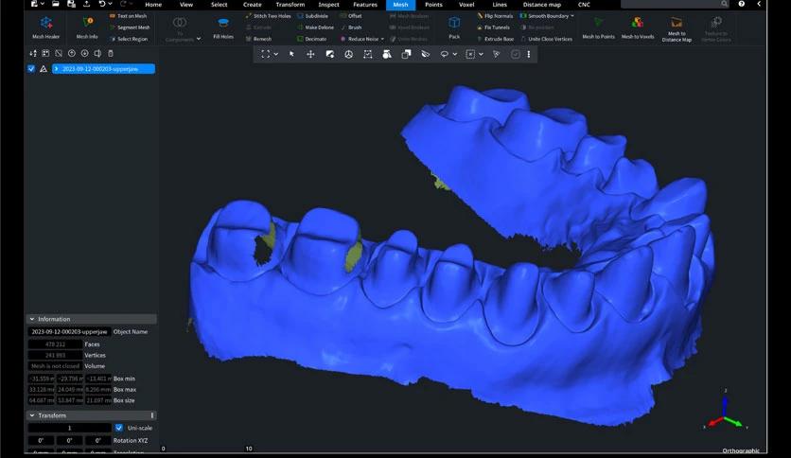This screenshot has width=791, height=458.
Task: Select the arrow pointer tool in viewport toolbar
Action: coord(291,54)
